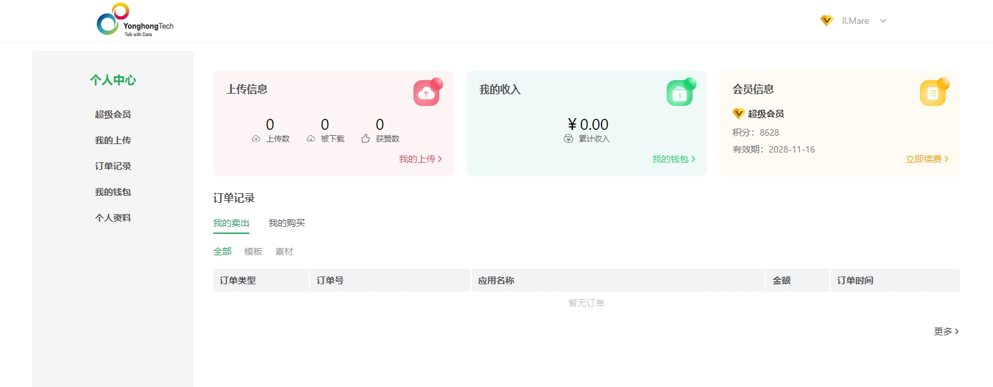Viewport: 993px width, 387px height.
Task: Click the yellow membership icon on 会员信息 card
Action: click(932, 93)
